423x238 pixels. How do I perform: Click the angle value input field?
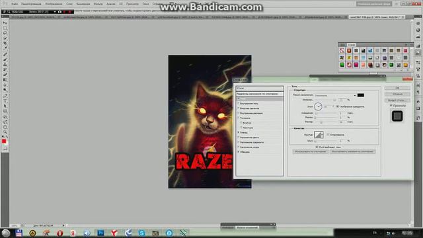328,107
